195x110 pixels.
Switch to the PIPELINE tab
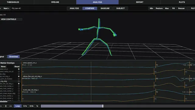(x=55, y=2)
